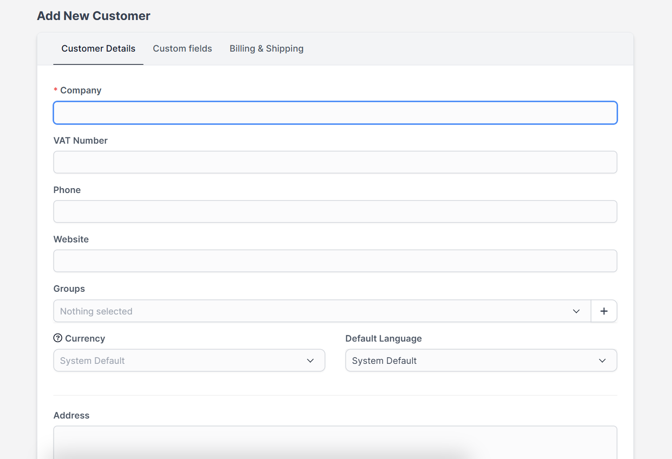The height and width of the screenshot is (459, 672).
Task: Click the Currency help question mark icon
Action: point(58,338)
